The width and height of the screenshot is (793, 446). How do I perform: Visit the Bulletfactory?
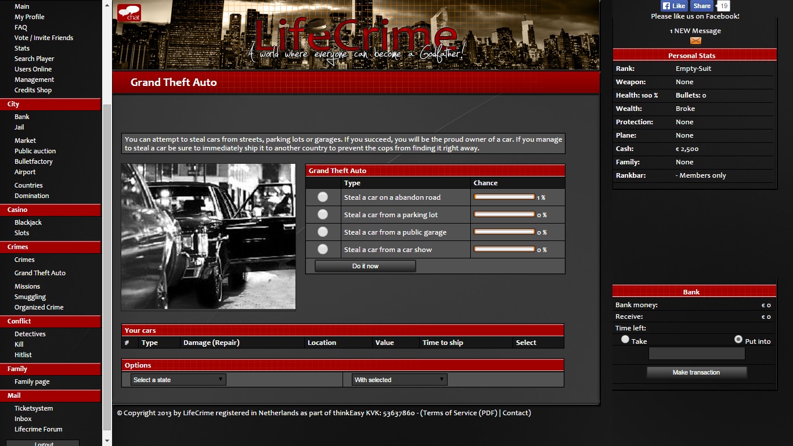(x=34, y=161)
